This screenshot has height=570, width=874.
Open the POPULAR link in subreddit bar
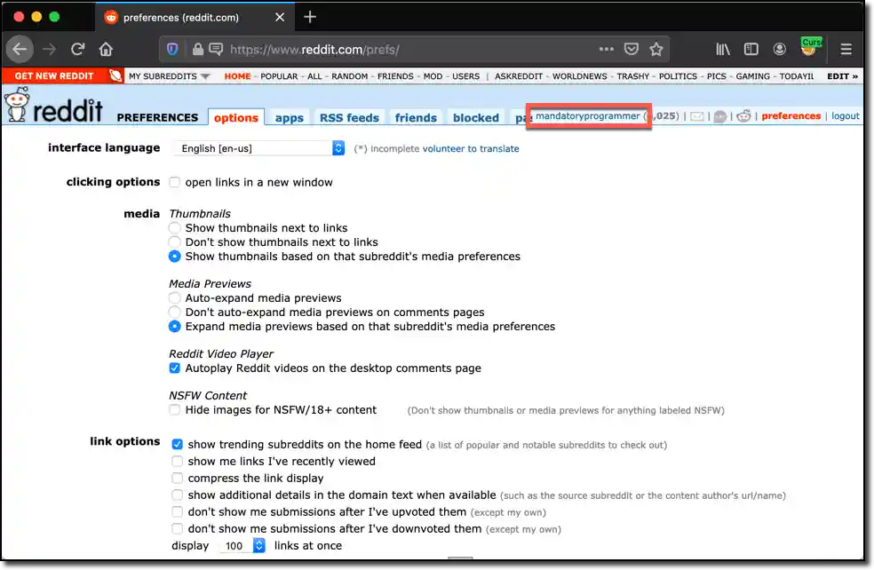point(279,76)
